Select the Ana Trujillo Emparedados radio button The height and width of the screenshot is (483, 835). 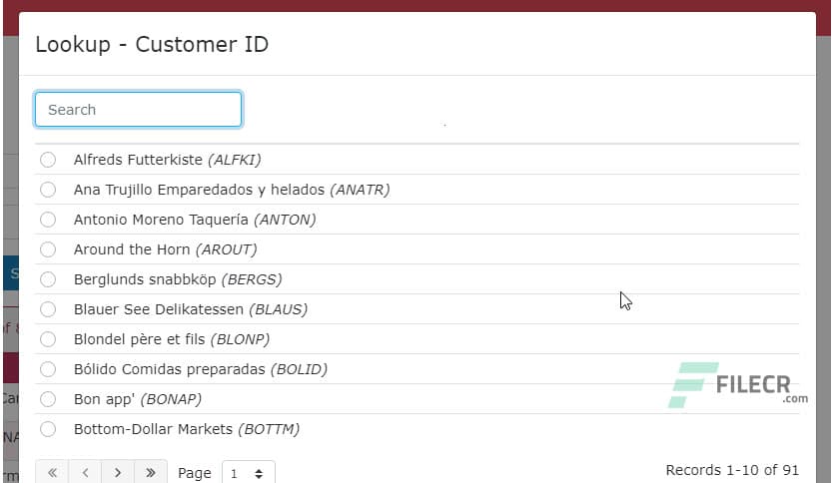click(48, 190)
